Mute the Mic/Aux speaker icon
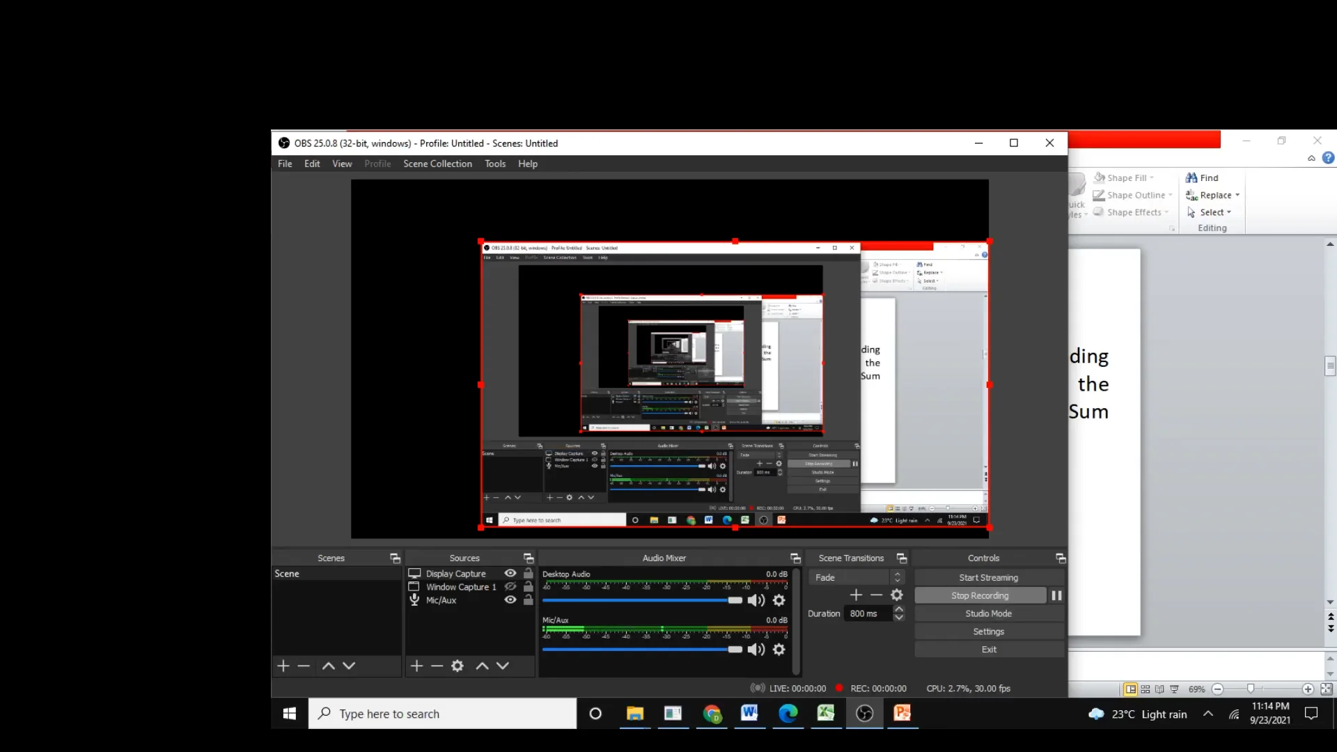The height and width of the screenshot is (752, 1337). [756, 650]
